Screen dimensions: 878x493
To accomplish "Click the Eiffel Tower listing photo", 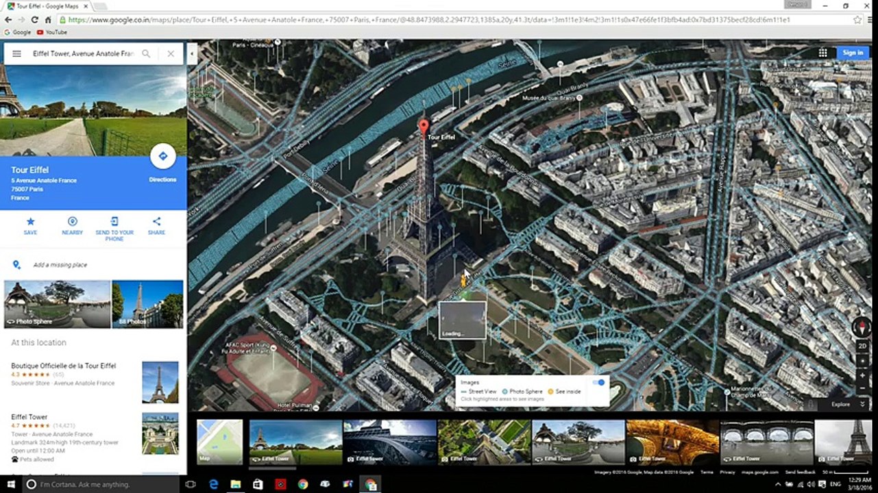I will tap(160, 433).
